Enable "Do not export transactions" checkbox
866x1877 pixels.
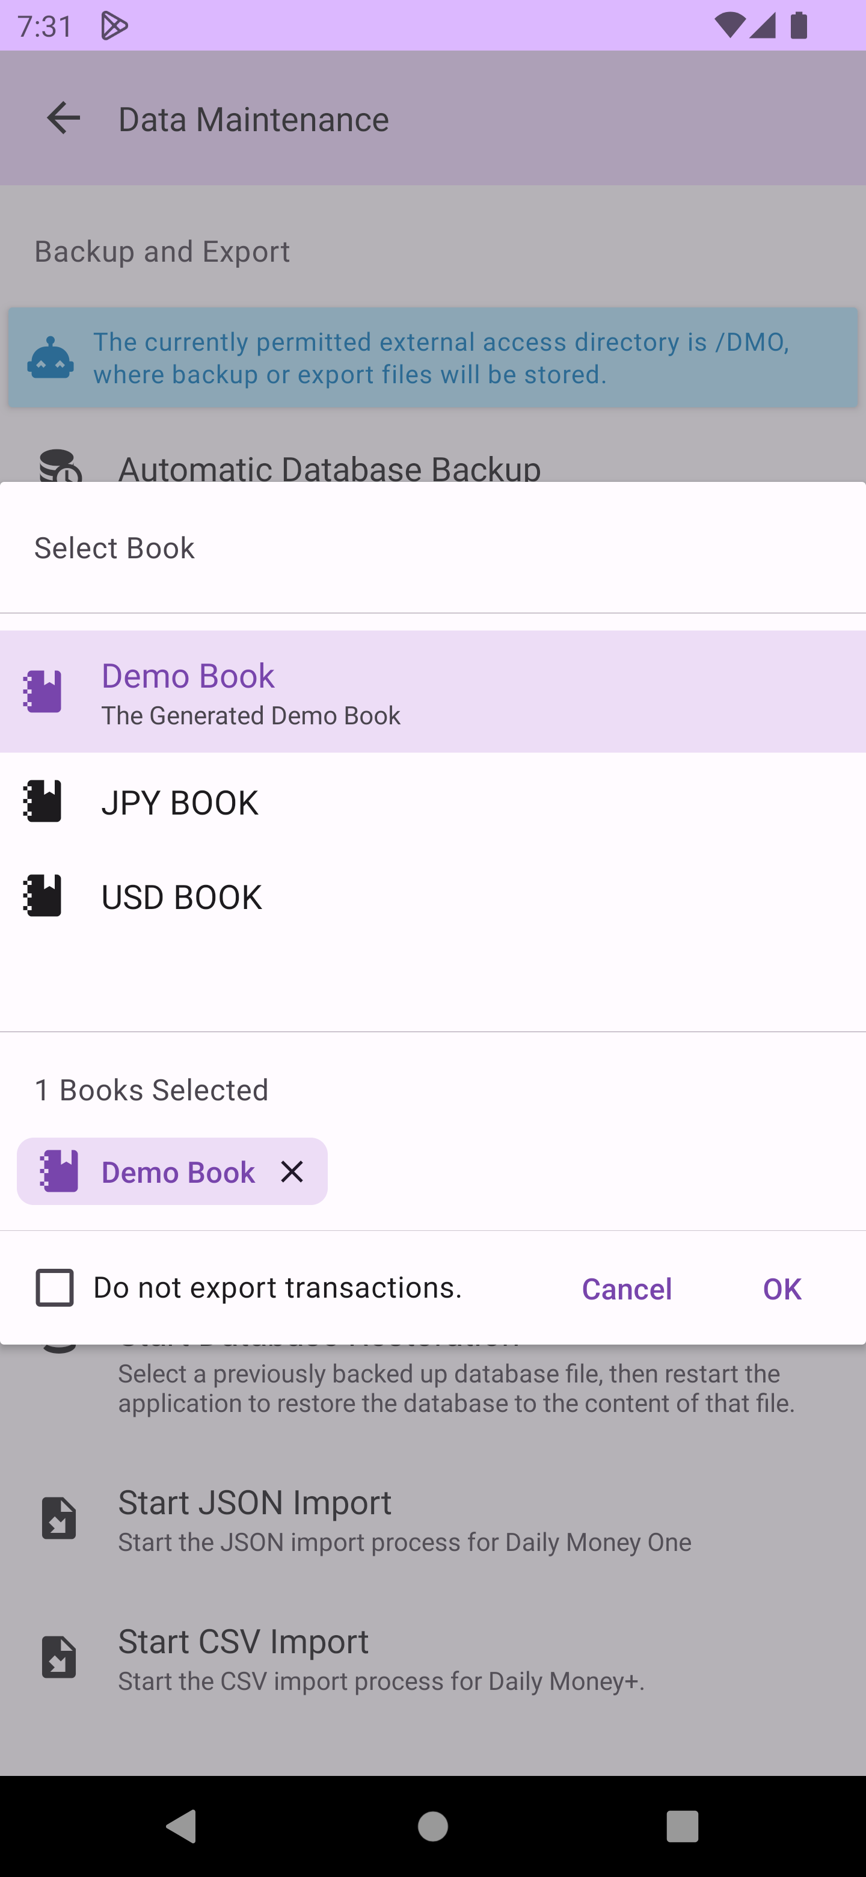55,1287
